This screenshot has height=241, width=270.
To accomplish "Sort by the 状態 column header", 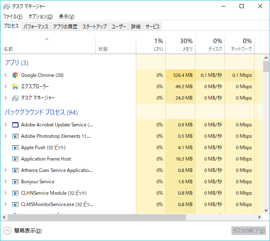I will coord(116,45).
